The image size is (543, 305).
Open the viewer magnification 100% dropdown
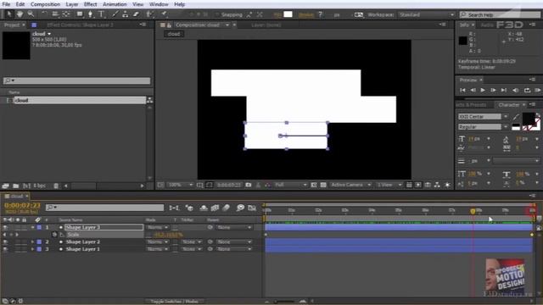(180, 185)
